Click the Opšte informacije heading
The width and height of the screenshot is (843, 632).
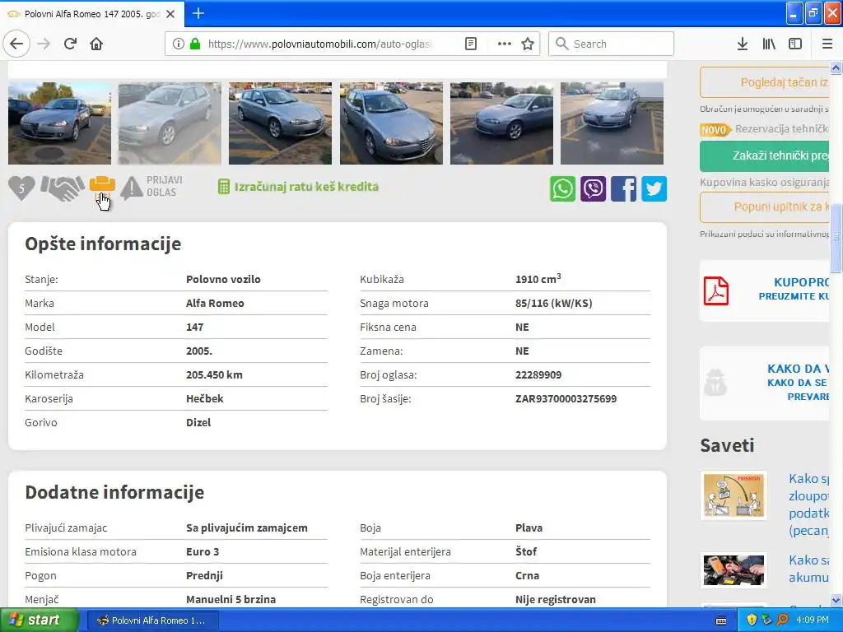103,244
